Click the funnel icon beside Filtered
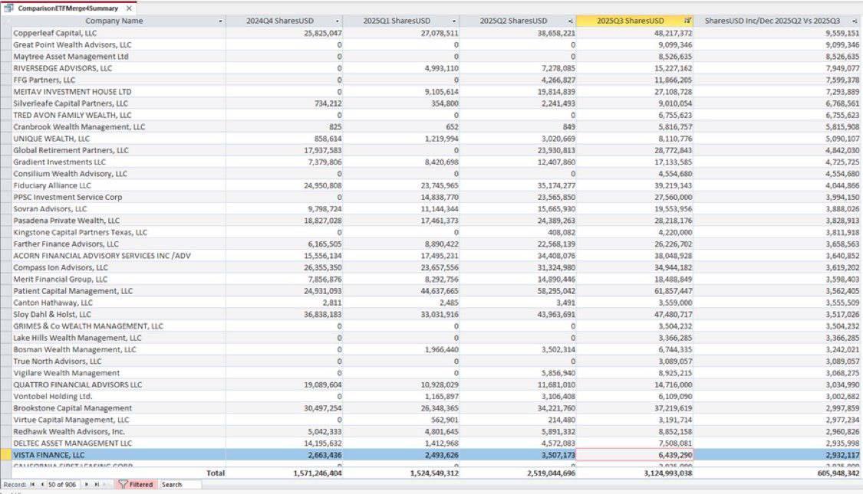Screen dimensions: 863x494 point(122,485)
